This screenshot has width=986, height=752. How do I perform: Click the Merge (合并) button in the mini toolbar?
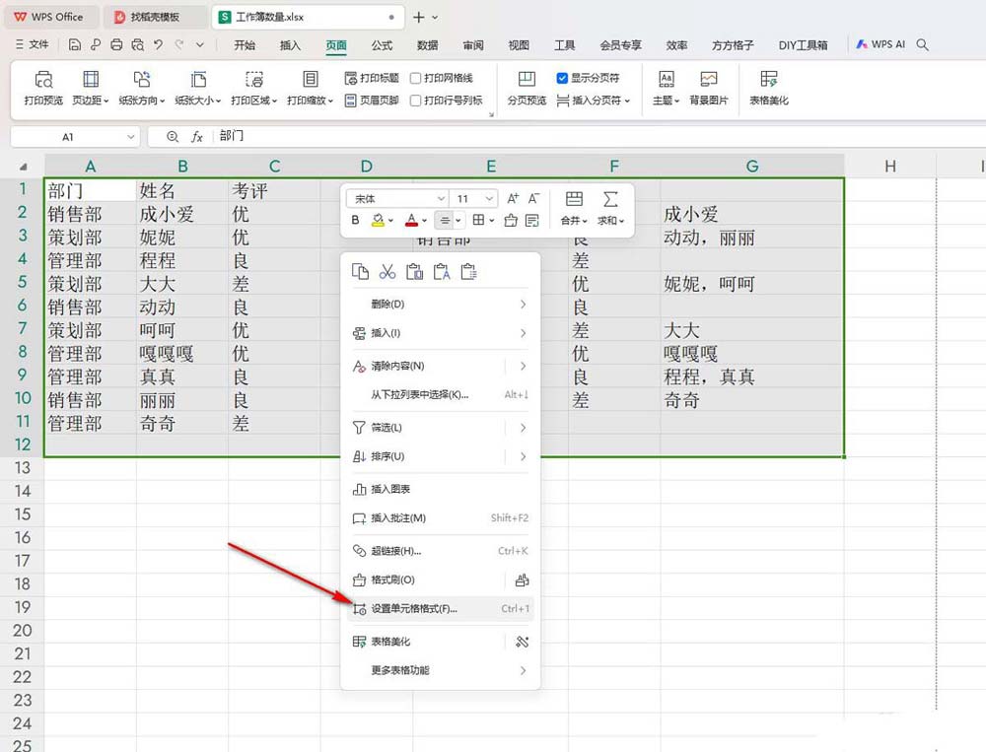tap(574, 209)
